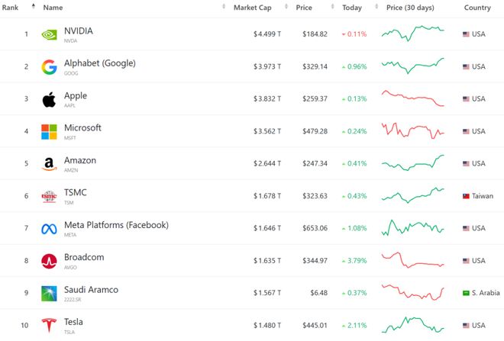Click the Apple logo icon
The width and height of the screenshot is (504, 341).
50,99
